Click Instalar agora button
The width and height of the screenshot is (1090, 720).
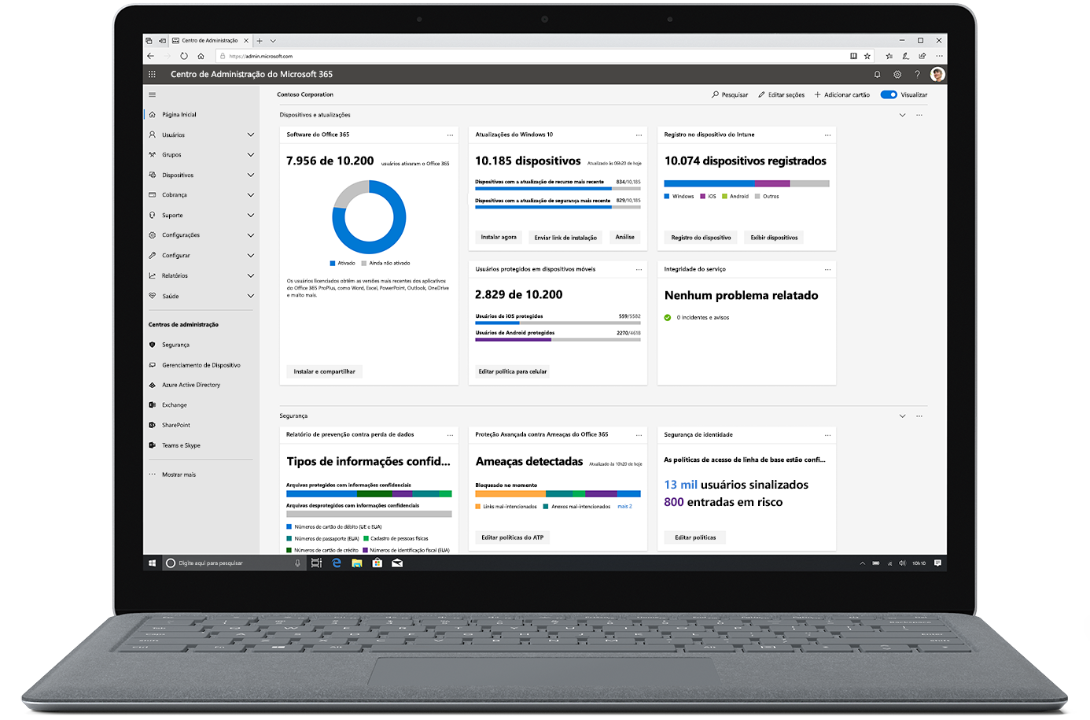(499, 237)
